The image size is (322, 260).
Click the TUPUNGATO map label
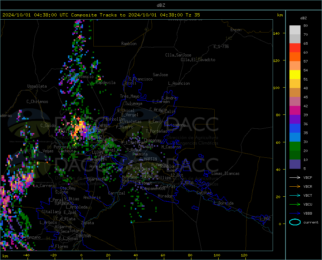(64, 203)
